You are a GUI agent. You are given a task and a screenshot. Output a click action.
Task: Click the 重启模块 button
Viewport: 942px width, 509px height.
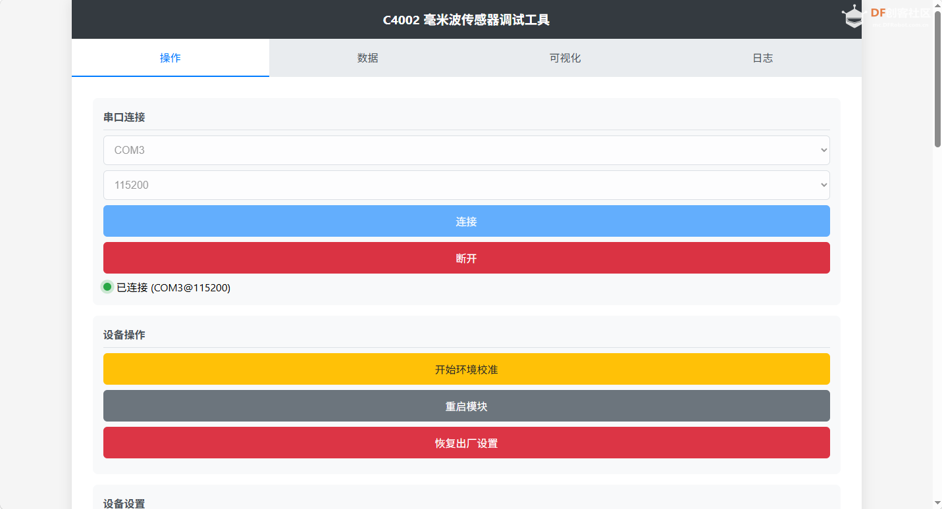[x=466, y=406]
